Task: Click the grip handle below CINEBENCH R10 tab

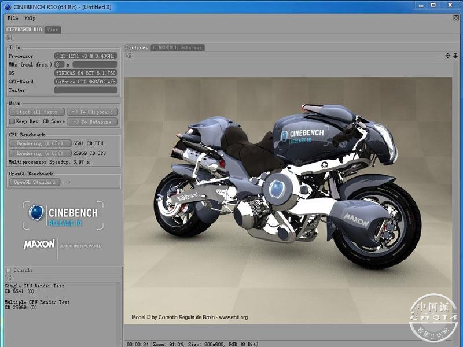Action: [x=9, y=37]
